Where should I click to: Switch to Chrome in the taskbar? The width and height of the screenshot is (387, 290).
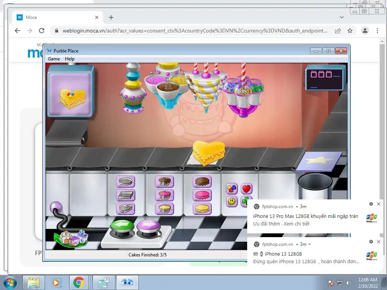pyautogui.click(x=79, y=282)
